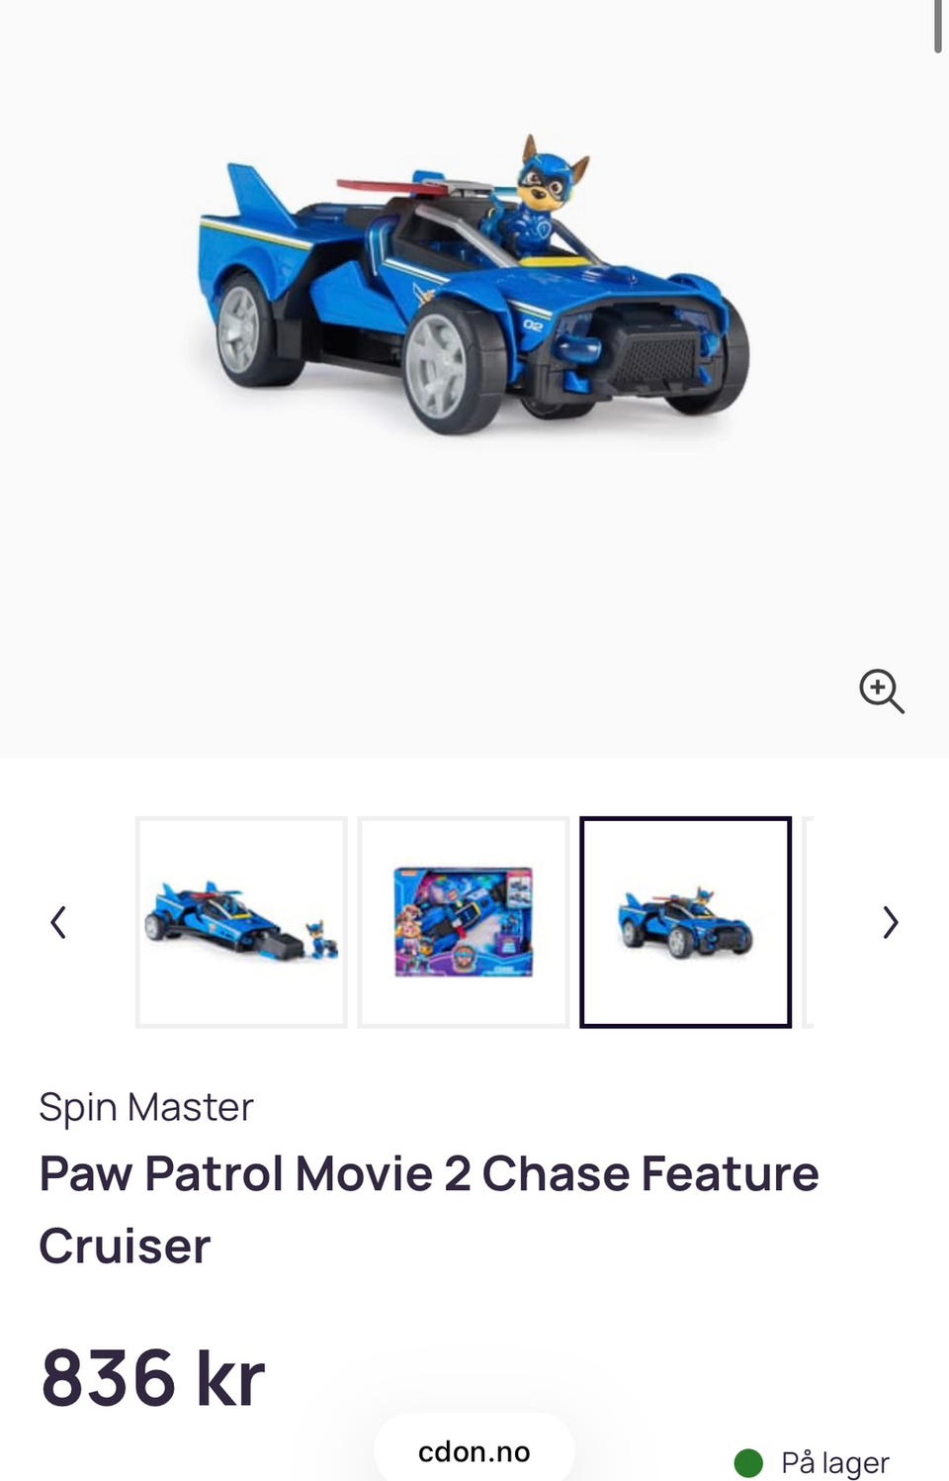Viewport: 949px width, 1481px height.
Task: Click the word Cruiser in the title
Action: [x=125, y=1246]
